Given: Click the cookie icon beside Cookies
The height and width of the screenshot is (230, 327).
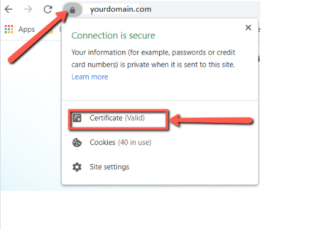Looking at the screenshot, I should click(77, 143).
